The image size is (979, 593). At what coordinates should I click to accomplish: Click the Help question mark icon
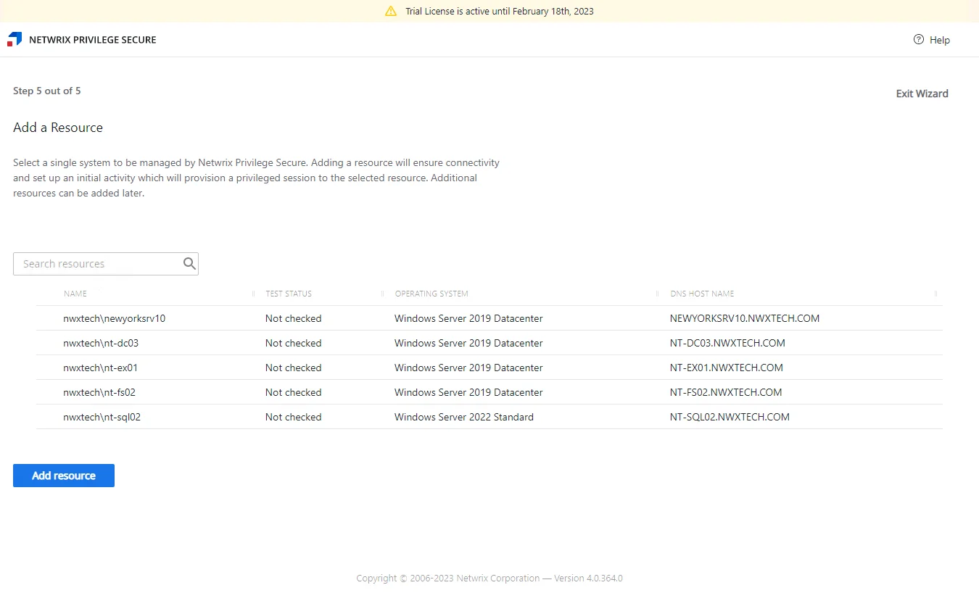click(919, 40)
